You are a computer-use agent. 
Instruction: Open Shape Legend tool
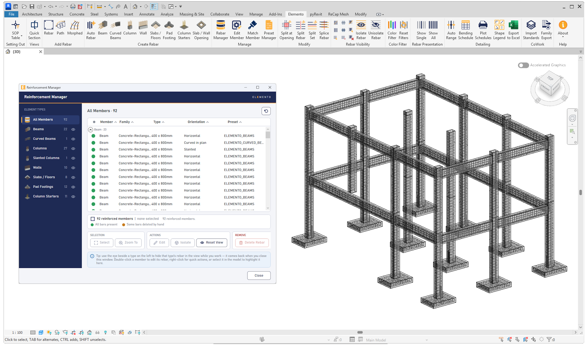[x=499, y=30]
